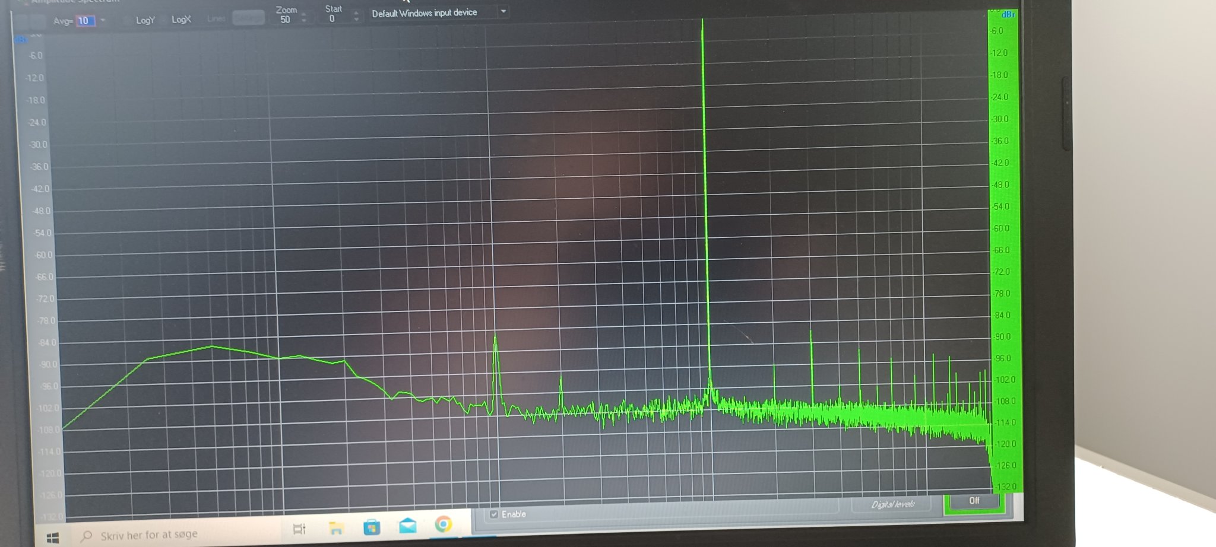Image resolution: width=1216 pixels, height=547 pixels.
Task: Click the Avg value field showing 10
Action: [85, 21]
